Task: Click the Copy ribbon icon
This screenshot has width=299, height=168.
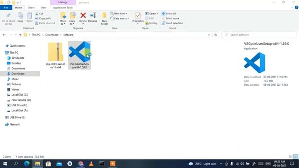Action: (21, 18)
